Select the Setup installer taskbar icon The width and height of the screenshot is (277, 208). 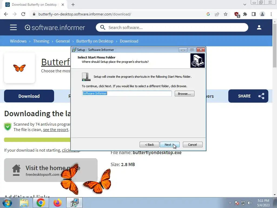pyautogui.click(x=74, y=203)
